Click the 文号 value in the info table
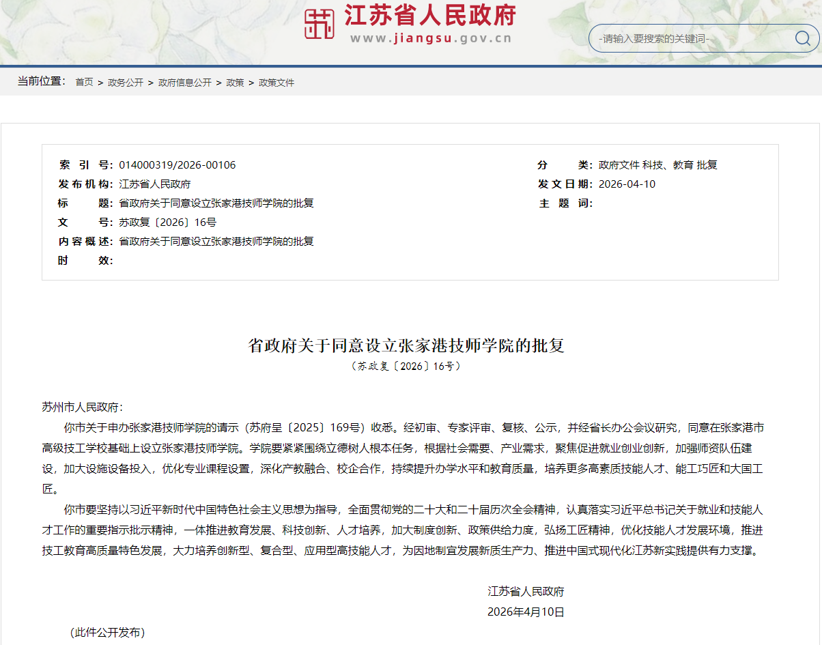 point(168,223)
